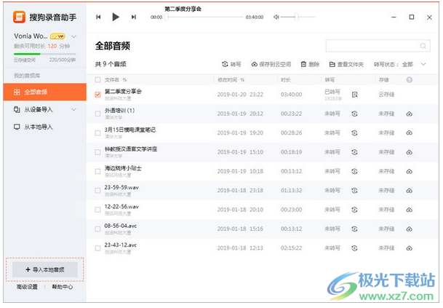This screenshot has height=308, width=443.
Task: Check the 3月15日模电课堂笔记 checkbox
Action: pos(97,133)
